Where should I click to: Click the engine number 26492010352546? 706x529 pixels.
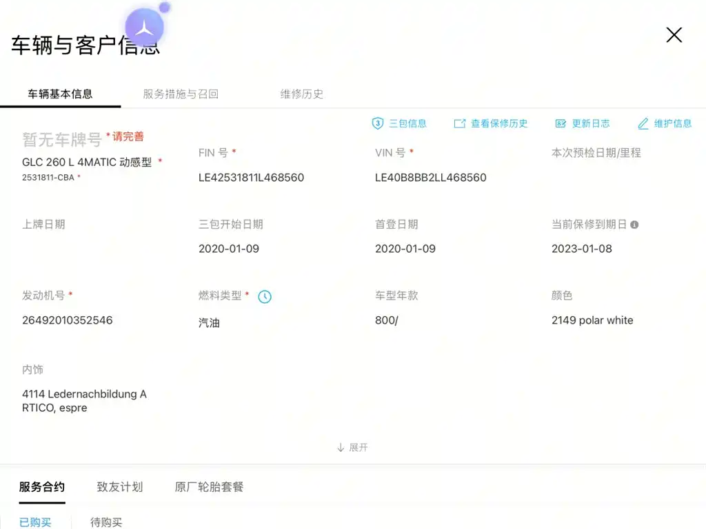coord(68,320)
